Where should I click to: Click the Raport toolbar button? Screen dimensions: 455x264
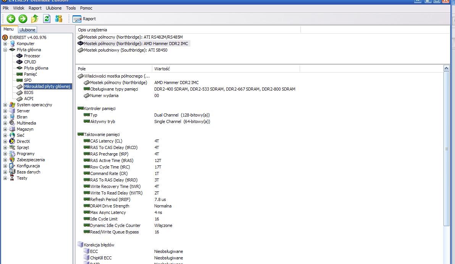pyautogui.click(x=84, y=19)
